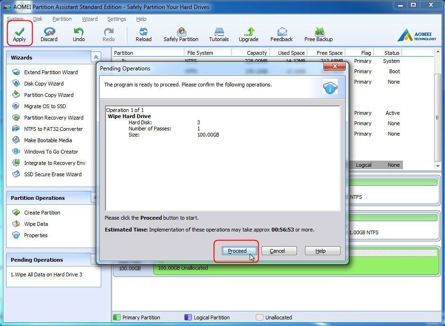Click the Redo toolbar icon

coord(108,34)
